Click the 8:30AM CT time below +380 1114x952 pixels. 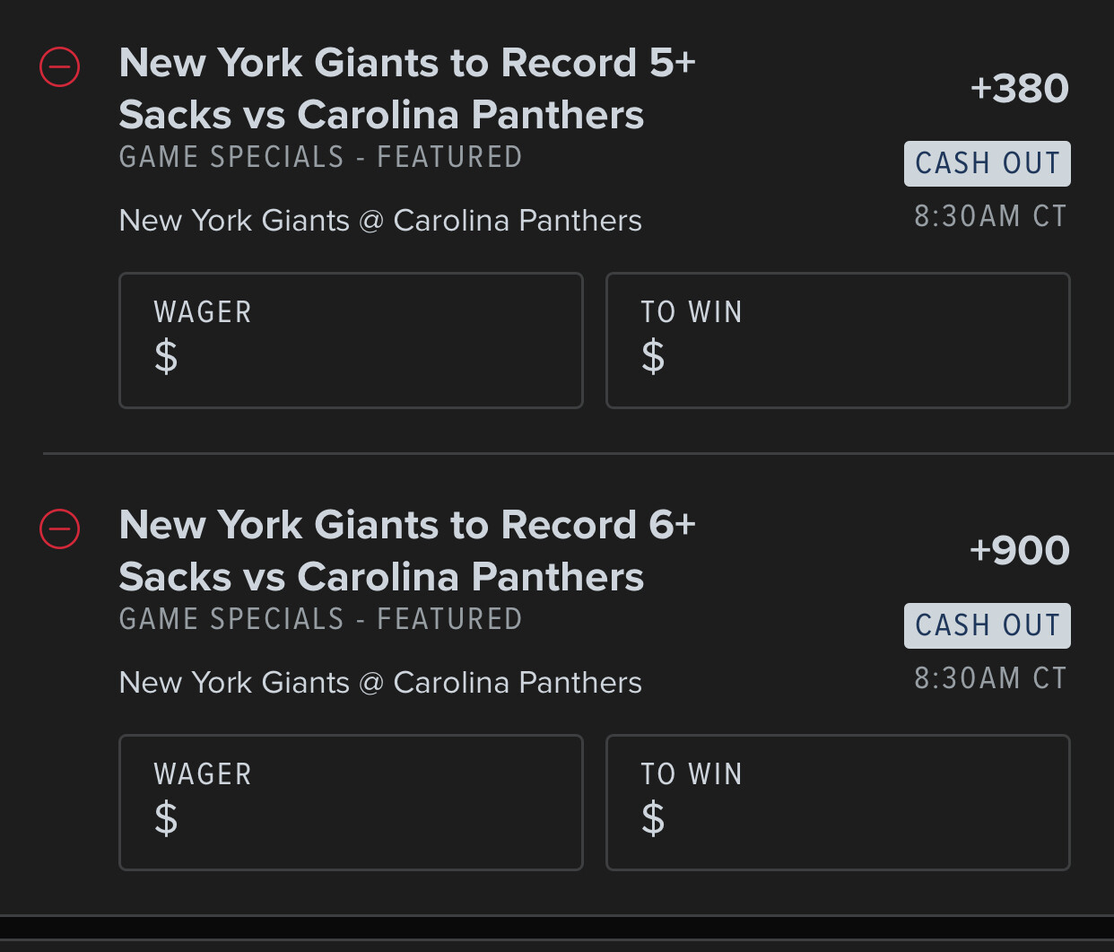coord(990,216)
